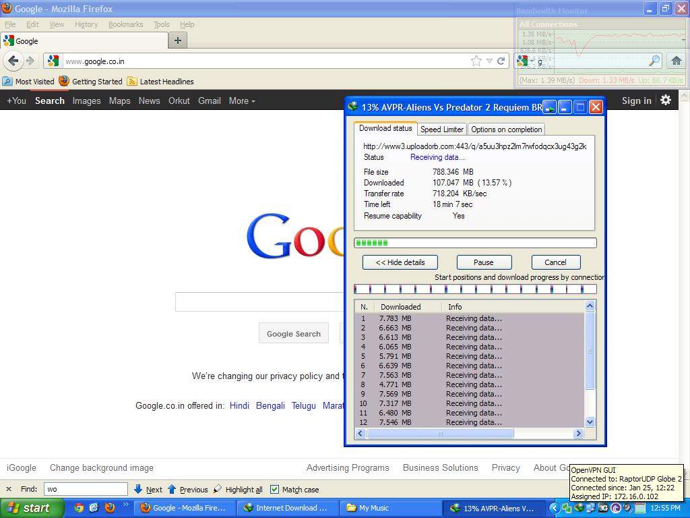Viewport: 690px width, 518px height.
Task: Click the IDM download progress bar
Action: coord(475,243)
